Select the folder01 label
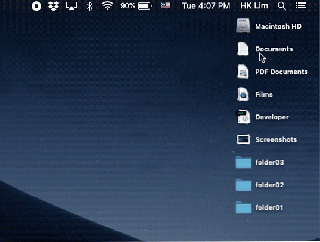Viewport: 320px width, 242px height. [269, 207]
